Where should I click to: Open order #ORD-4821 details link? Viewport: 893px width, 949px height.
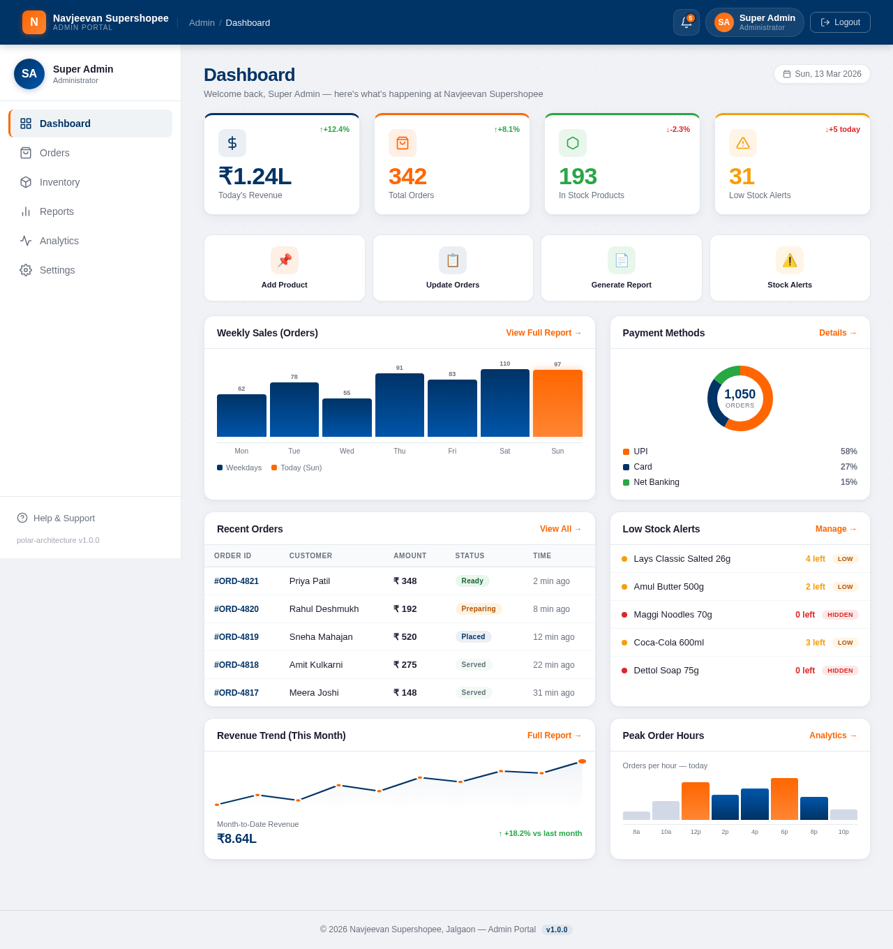(x=236, y=581)
